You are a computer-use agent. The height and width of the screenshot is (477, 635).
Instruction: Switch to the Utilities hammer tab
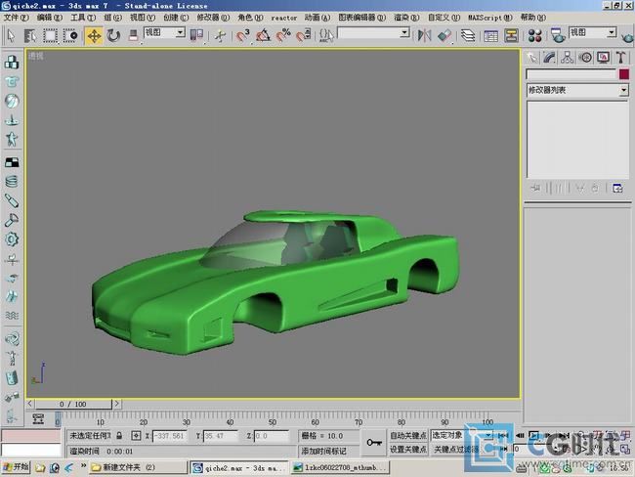[x=621, y=58]
